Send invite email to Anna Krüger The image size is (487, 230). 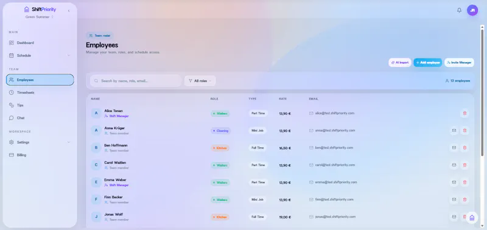tap(454, 131)
